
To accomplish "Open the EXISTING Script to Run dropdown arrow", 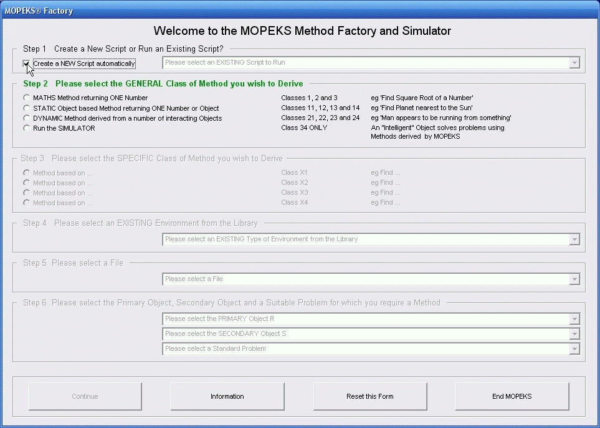I will pyautogui.click(x=574, y=63).
